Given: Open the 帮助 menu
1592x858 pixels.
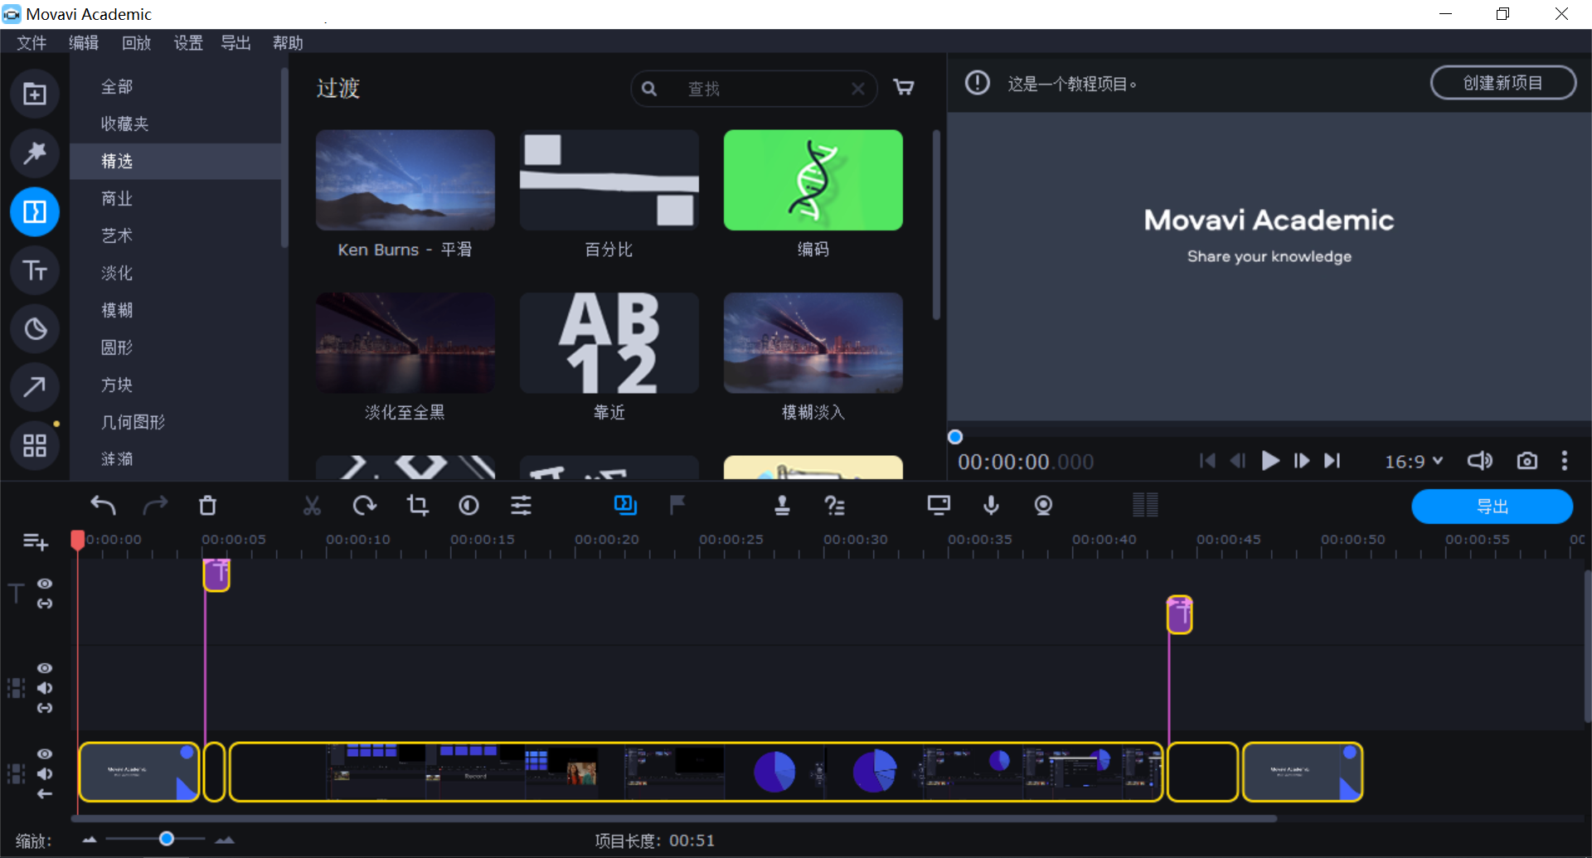Looking at the screenshot, I should (x=288, y=43).
